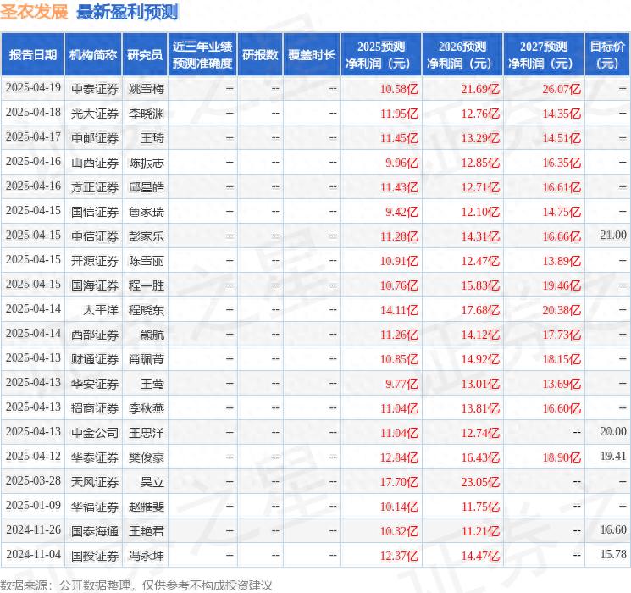This screenshot has width=631, height=593.
Task: Select the 财通证券 institution cell
Action: click(x=95, y=359)
